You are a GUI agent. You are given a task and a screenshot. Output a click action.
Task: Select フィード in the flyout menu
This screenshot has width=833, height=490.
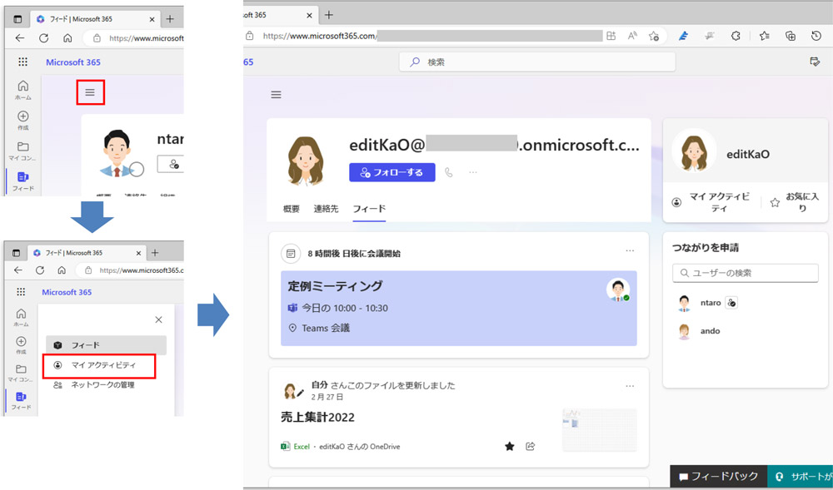[x=107, y=344]
